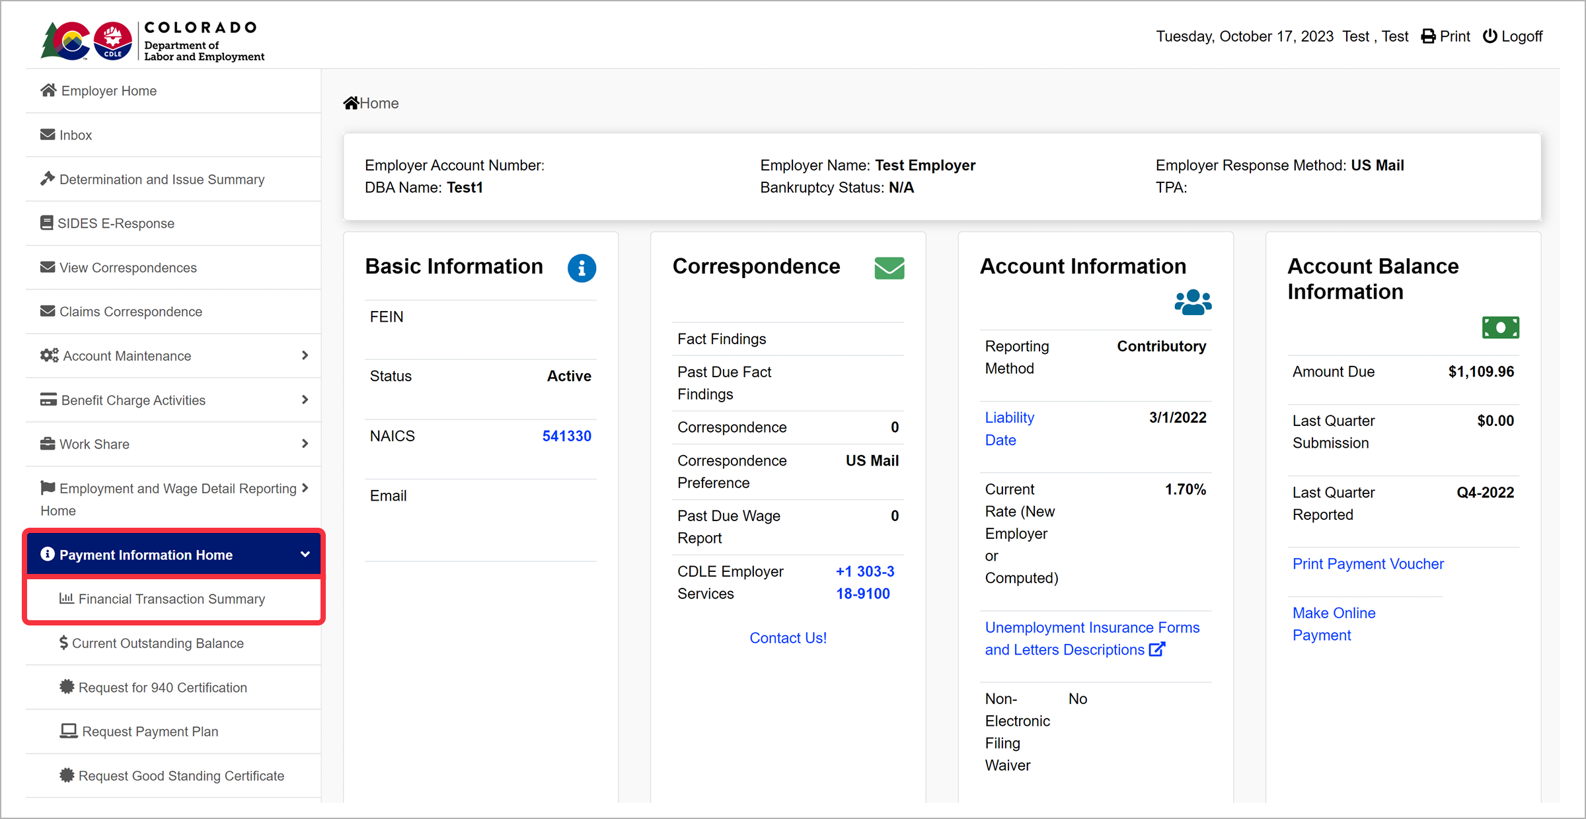Image resolution: width=1586 pixels, height=819 pixels.
Task: Open Financial Transaction Summary
Action: (171, 599)
